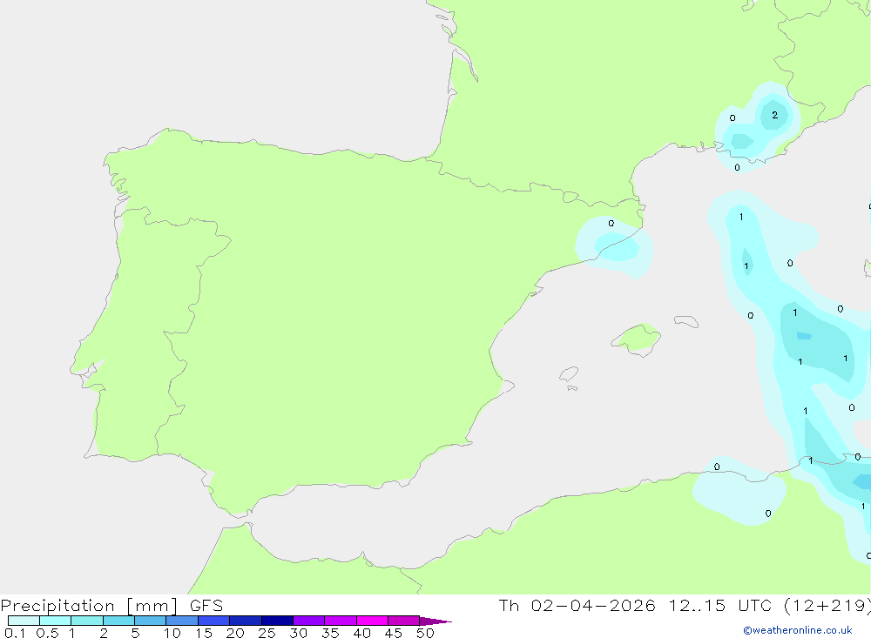
Task: Select the 25–30 mm dark navy legend swatch
Action: [277, 621]
